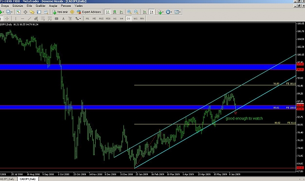Minimize the inner chart window

pyautogui.click(x=295, y=6)
